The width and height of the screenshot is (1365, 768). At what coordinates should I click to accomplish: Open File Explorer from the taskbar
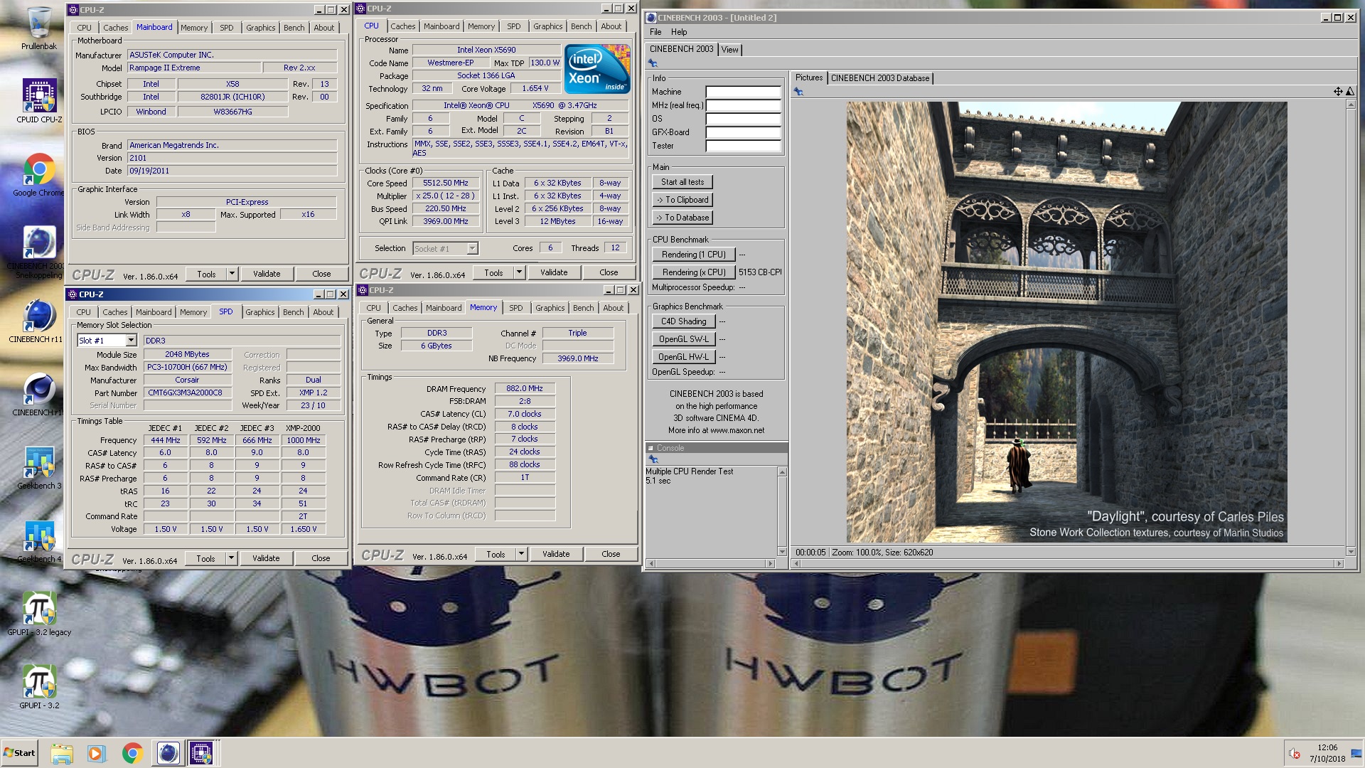62,753
